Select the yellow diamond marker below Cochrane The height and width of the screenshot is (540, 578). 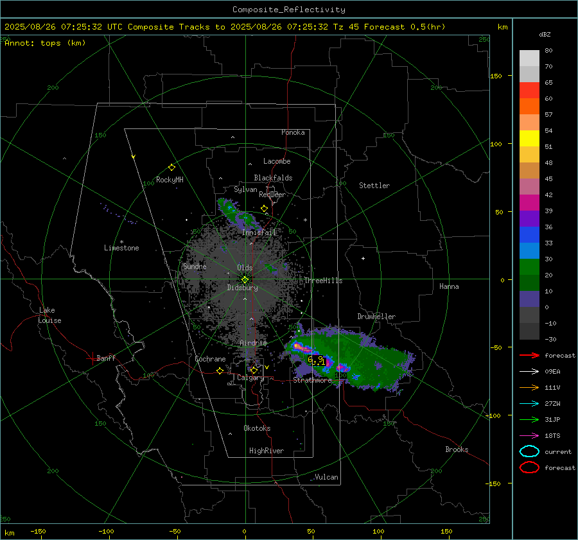point(220,370)
